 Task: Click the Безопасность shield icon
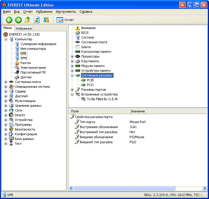tap(11, 129)
